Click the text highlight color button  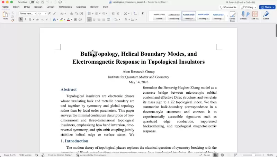point(61,20)
